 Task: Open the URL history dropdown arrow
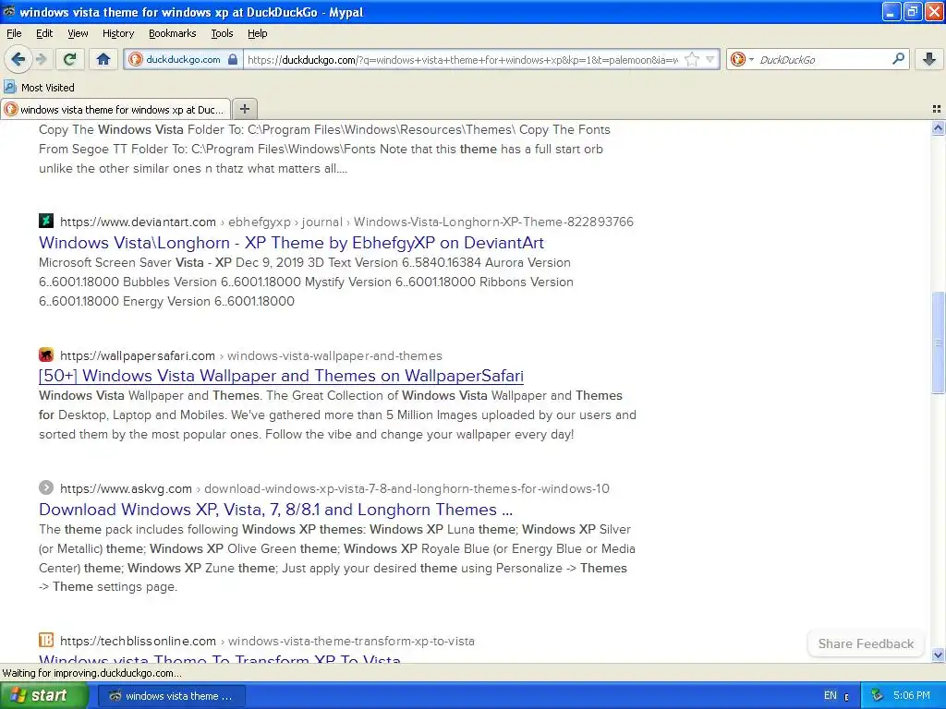[710, 59]
